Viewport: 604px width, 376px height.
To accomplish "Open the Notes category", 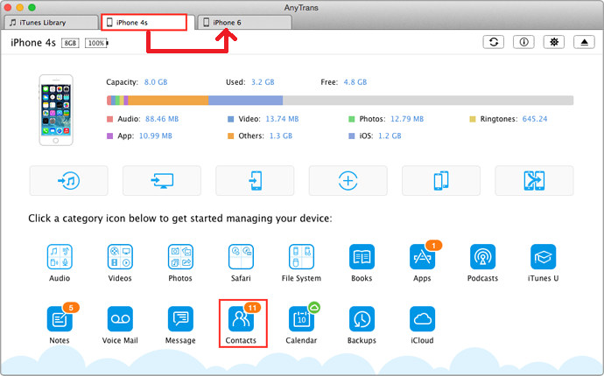I will coord(60,319).
